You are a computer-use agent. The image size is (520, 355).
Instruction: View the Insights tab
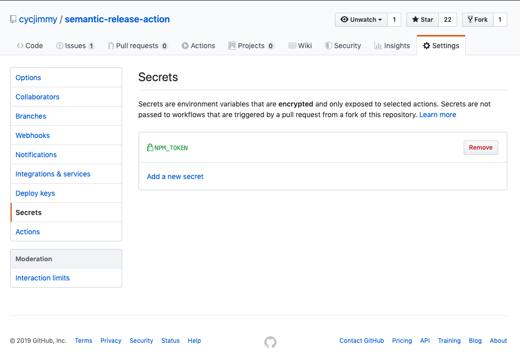pyautogui.click(x=392, y=46)
